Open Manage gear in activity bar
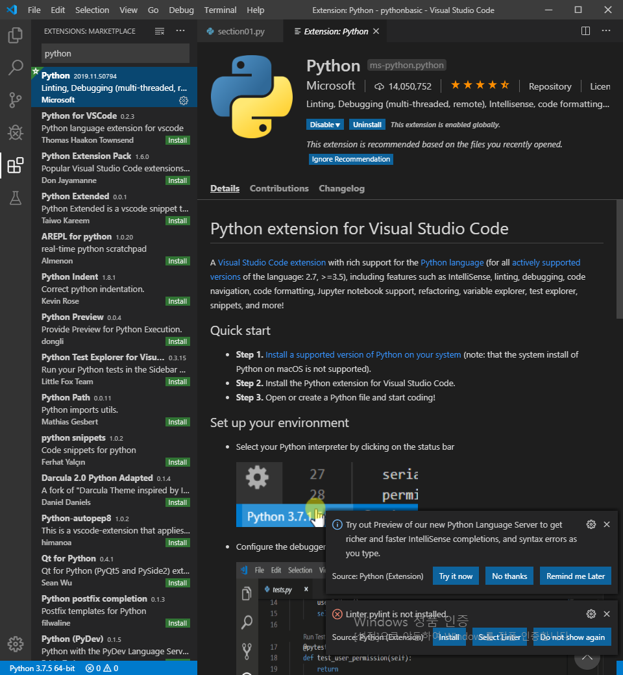 16,644
